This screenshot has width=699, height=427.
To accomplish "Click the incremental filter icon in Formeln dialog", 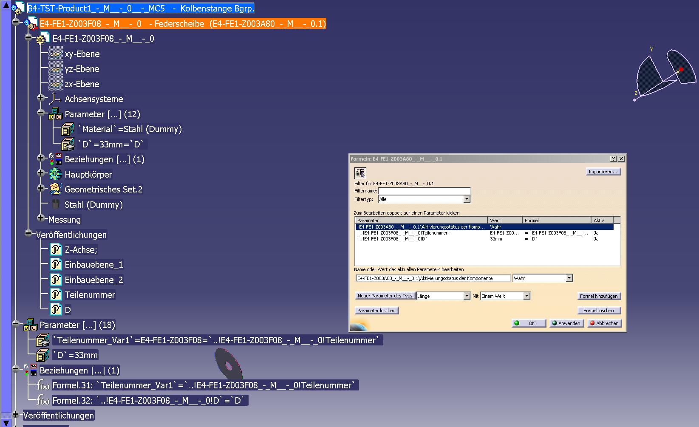I will click(x=360, y=172).
